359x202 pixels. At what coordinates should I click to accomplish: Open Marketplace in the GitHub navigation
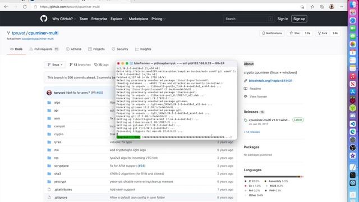click(139, 19)
